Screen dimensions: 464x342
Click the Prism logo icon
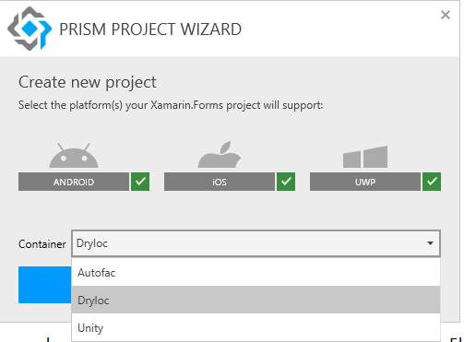(30, 29)
